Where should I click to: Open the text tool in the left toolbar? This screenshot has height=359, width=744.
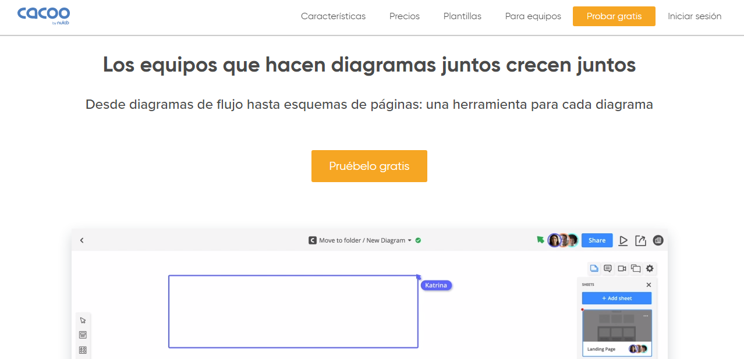(83, 335)
